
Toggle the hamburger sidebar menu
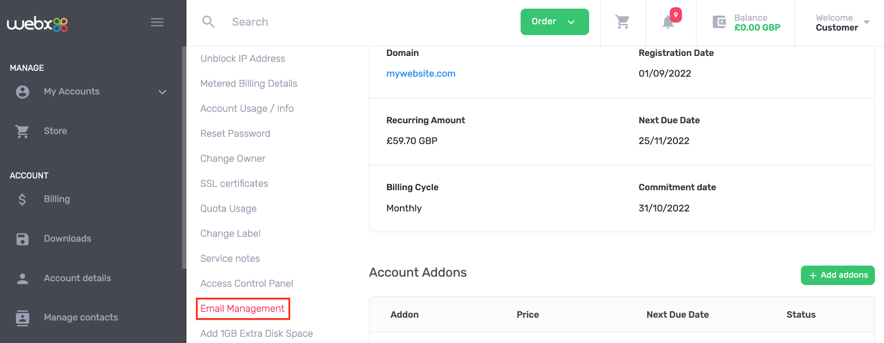[x=157, y=22]
